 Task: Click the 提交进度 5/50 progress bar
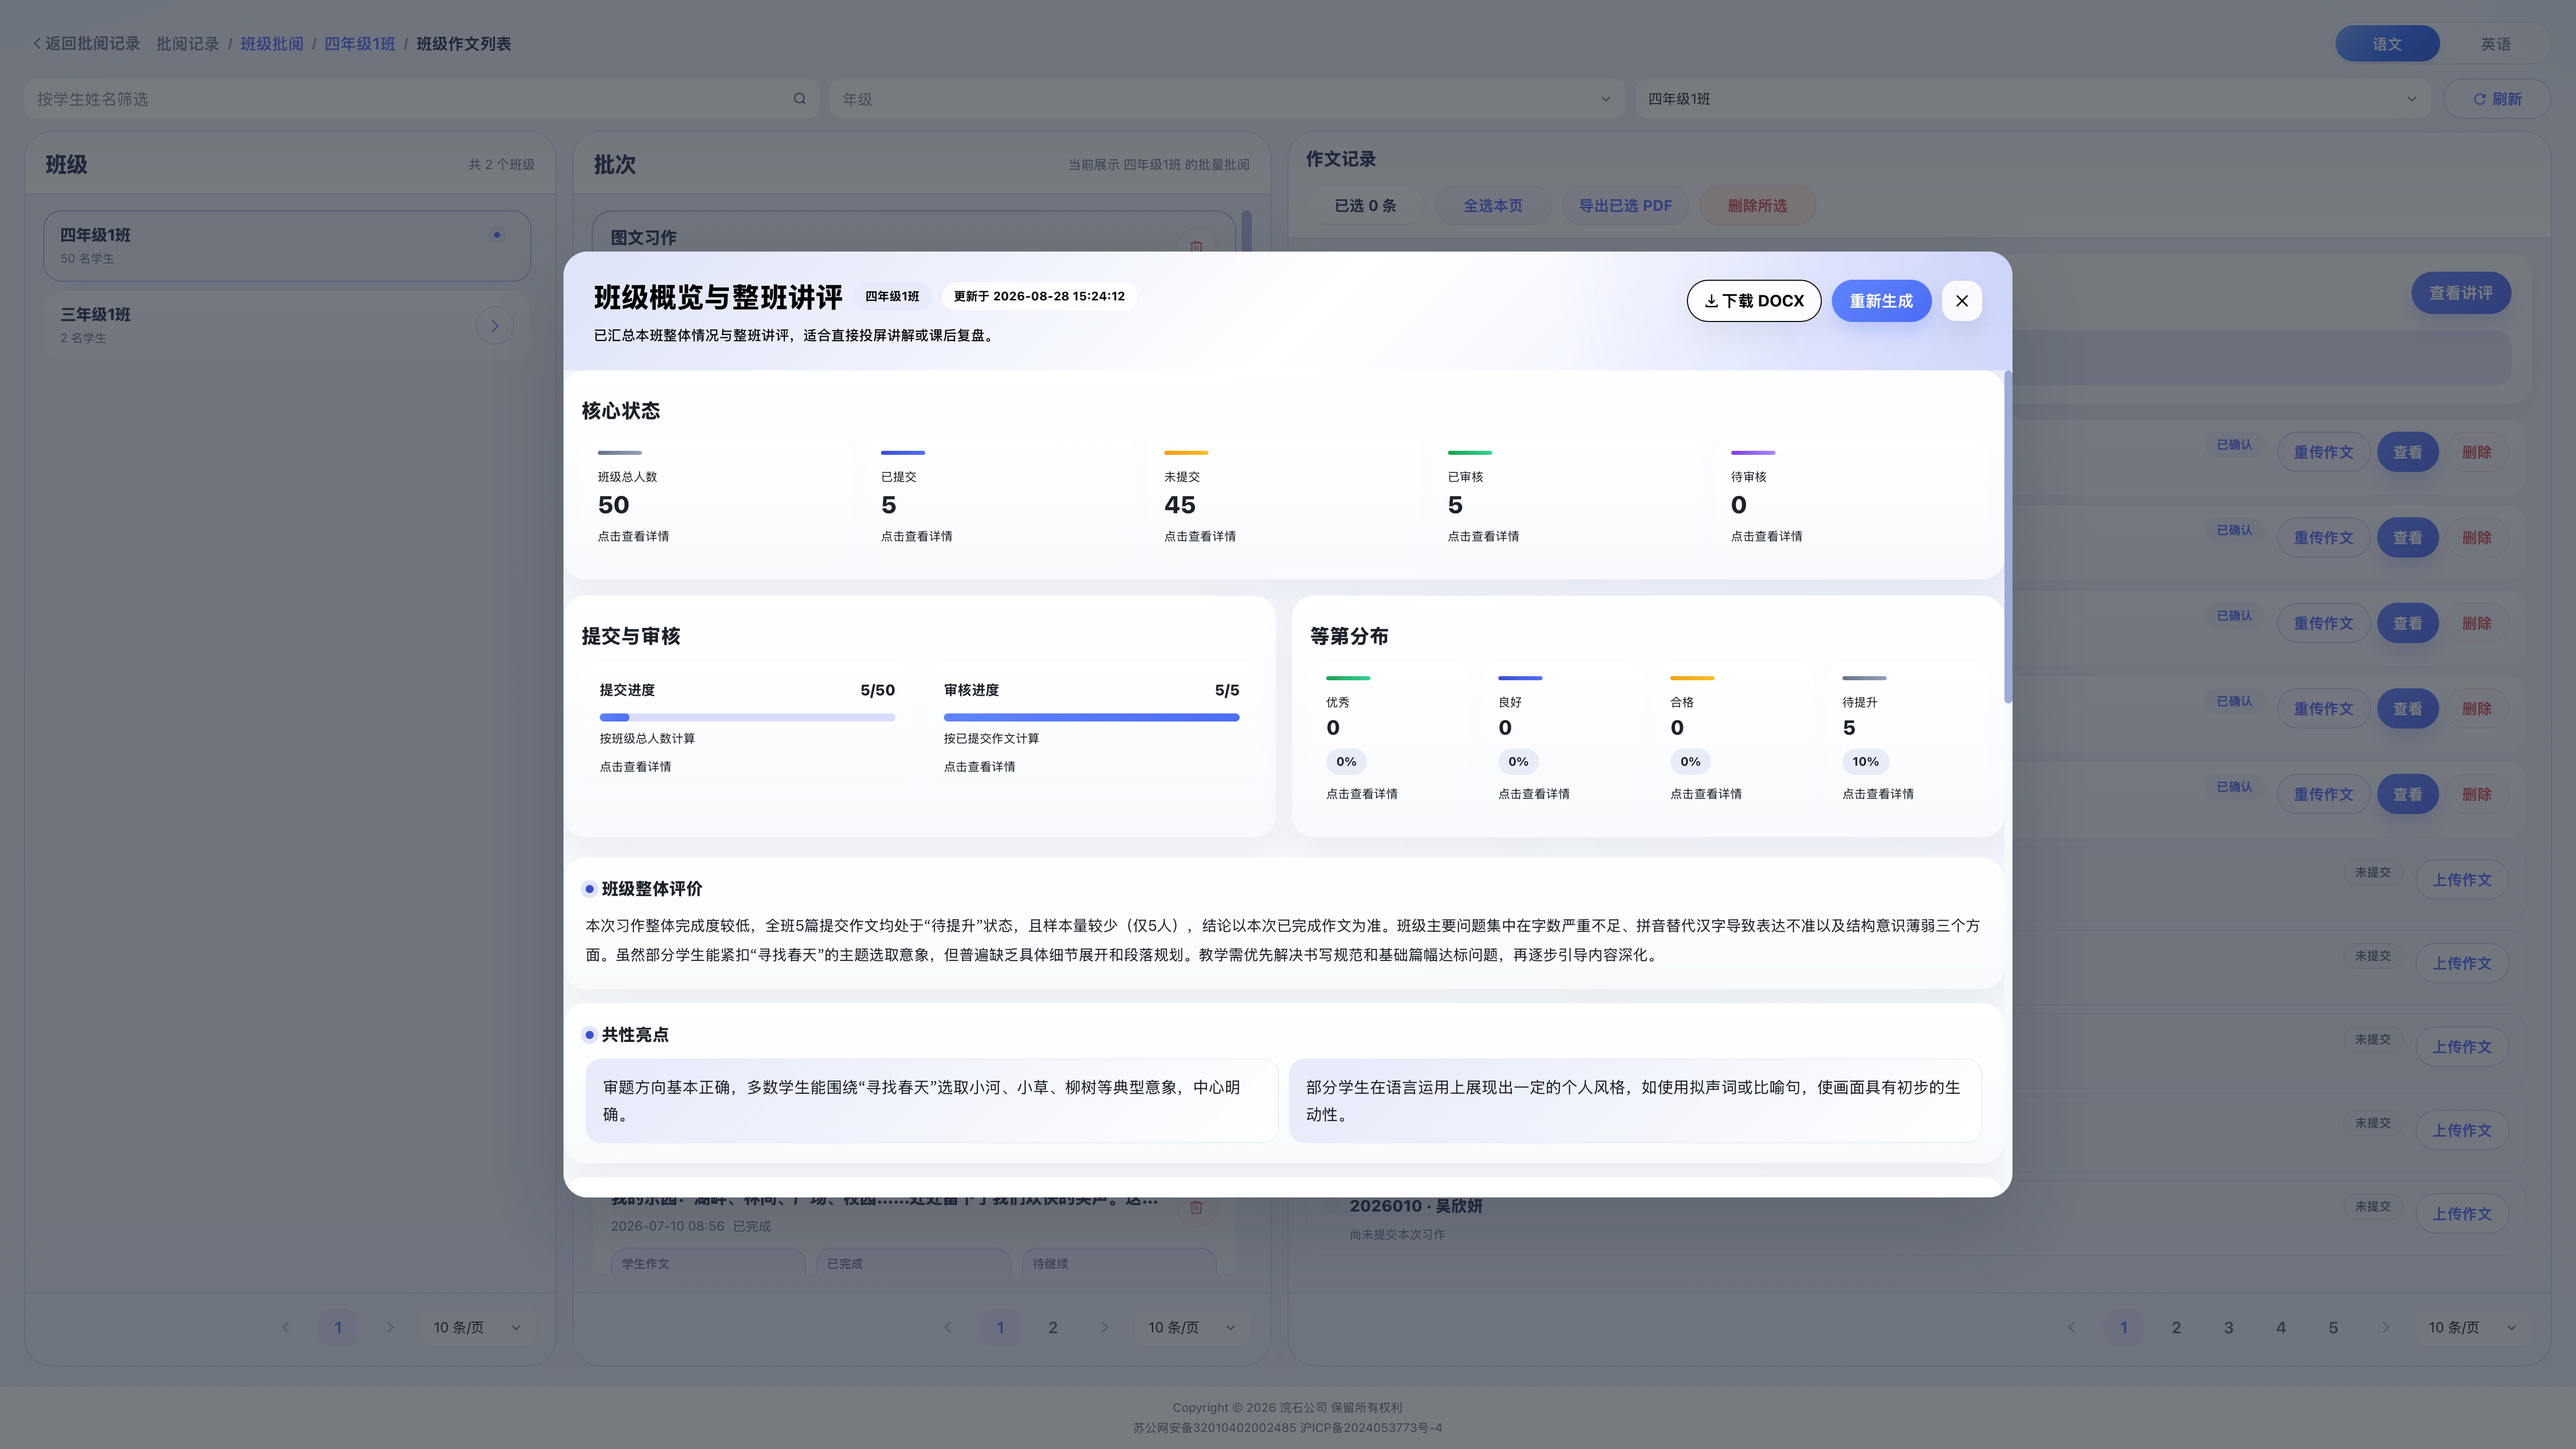pos(747,717)
